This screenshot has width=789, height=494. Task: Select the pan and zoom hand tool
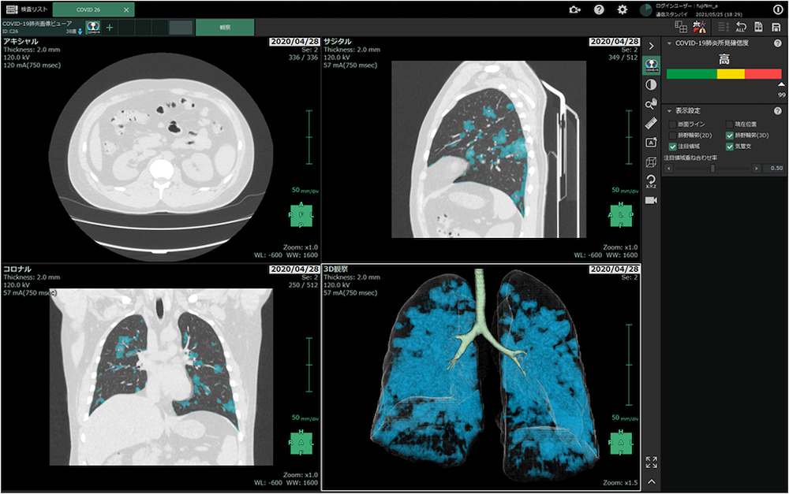pos(652,103)
